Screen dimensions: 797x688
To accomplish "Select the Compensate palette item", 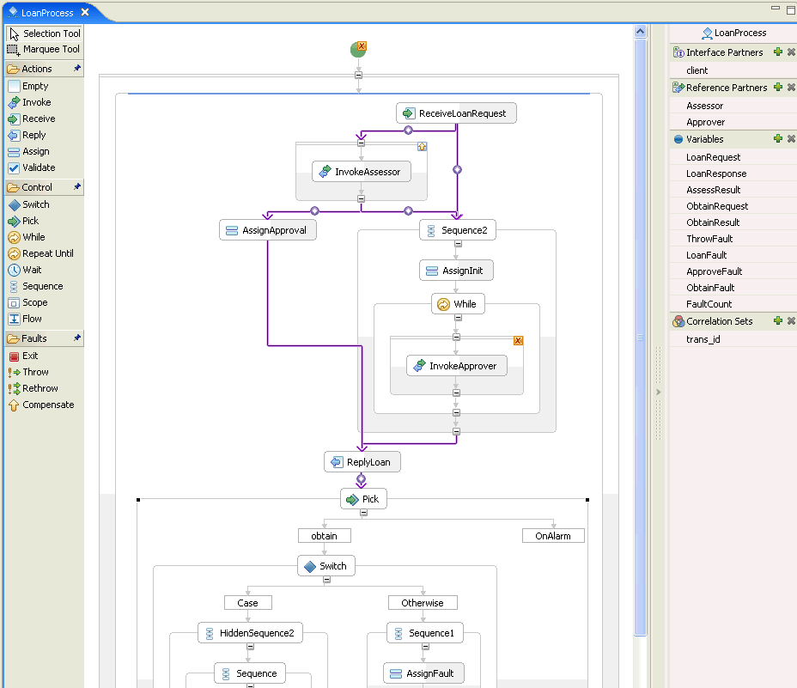I will point(47,405).
